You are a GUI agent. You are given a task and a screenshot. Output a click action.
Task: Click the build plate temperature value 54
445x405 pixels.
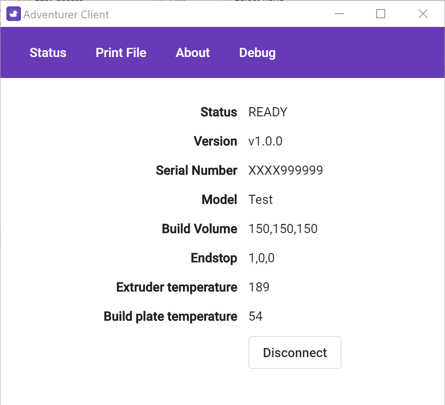point(255,317)
